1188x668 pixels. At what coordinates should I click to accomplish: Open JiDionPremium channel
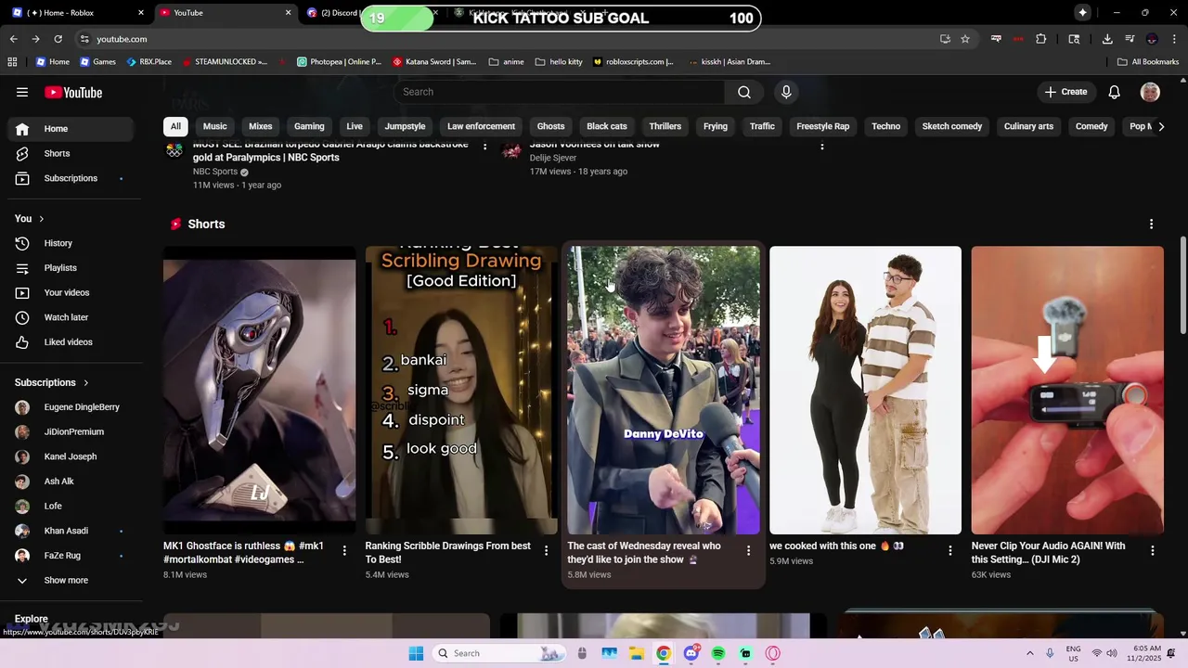pyautogui.click(x=71, y=431)
